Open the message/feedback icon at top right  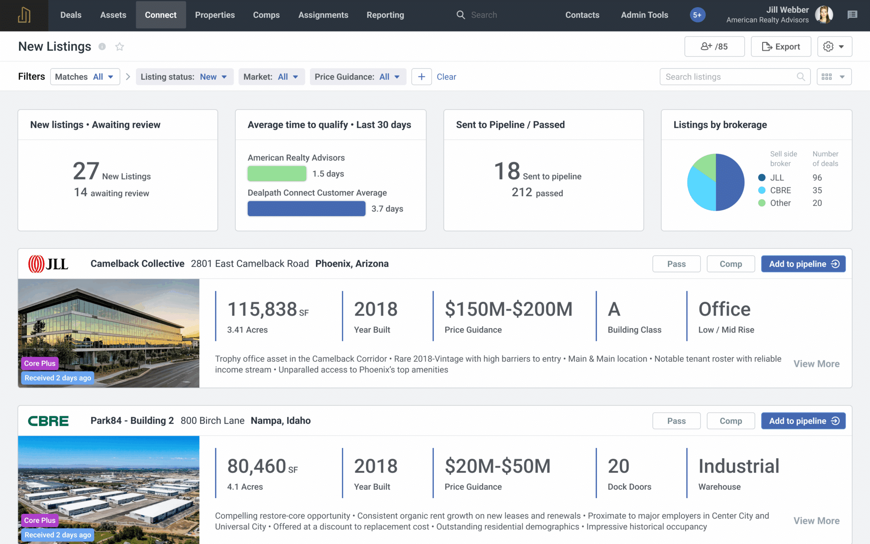(x=853, y=14)
